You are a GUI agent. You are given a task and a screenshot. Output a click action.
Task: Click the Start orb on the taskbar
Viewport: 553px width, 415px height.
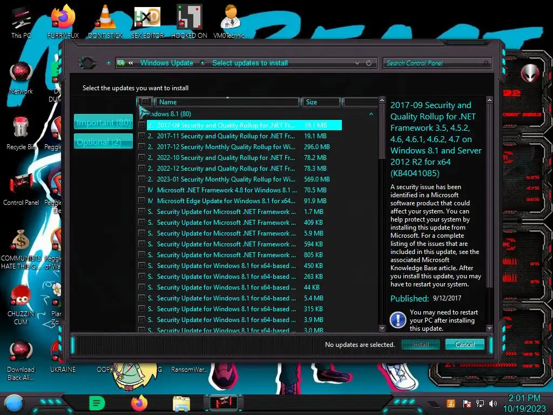point(14,403)
